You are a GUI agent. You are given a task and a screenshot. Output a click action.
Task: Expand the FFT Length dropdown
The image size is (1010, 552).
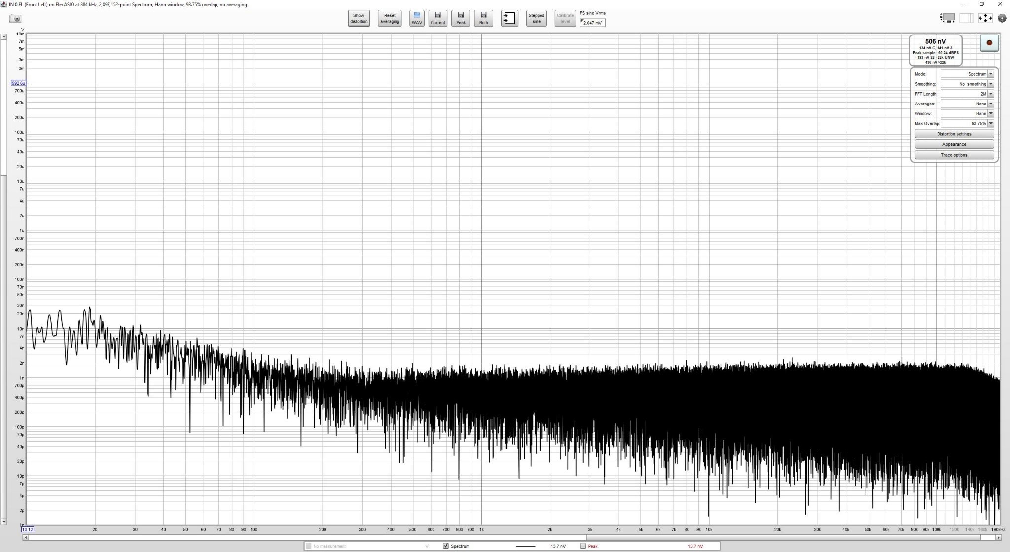tap(967, 94)
